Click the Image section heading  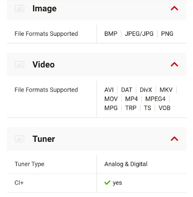44,9
